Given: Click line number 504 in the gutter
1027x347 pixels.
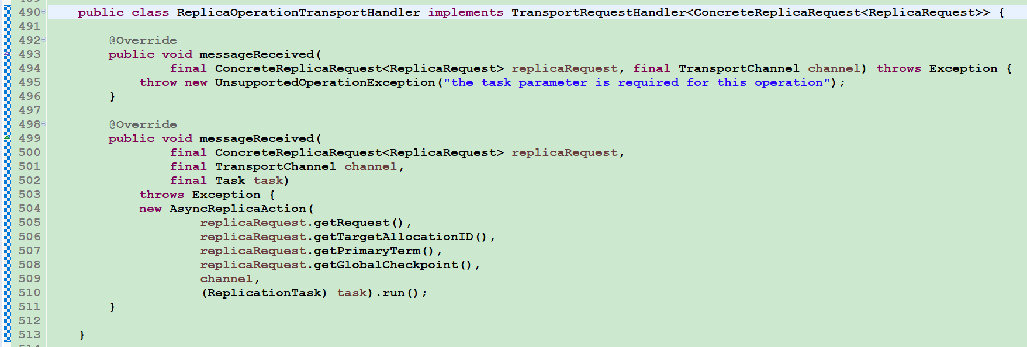Looking at the screenshot, I should coord(29,209).
